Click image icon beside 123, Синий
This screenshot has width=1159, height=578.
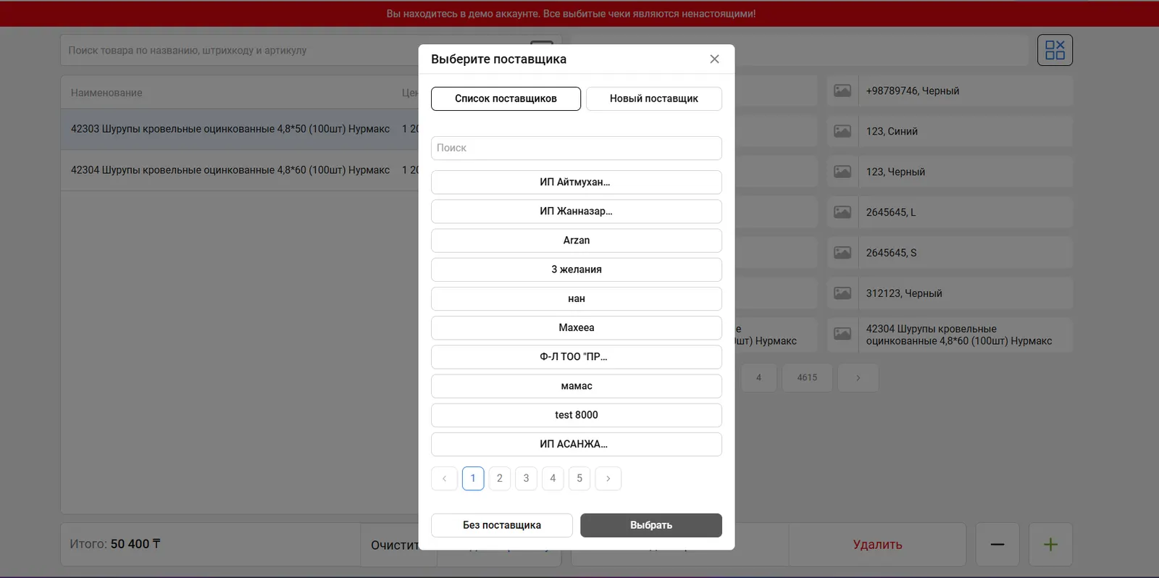tap(842, 132)
